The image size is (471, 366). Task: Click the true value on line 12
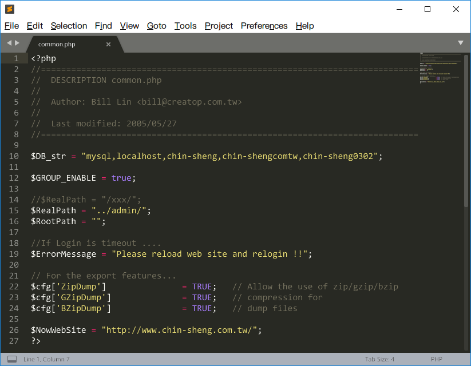121,178
